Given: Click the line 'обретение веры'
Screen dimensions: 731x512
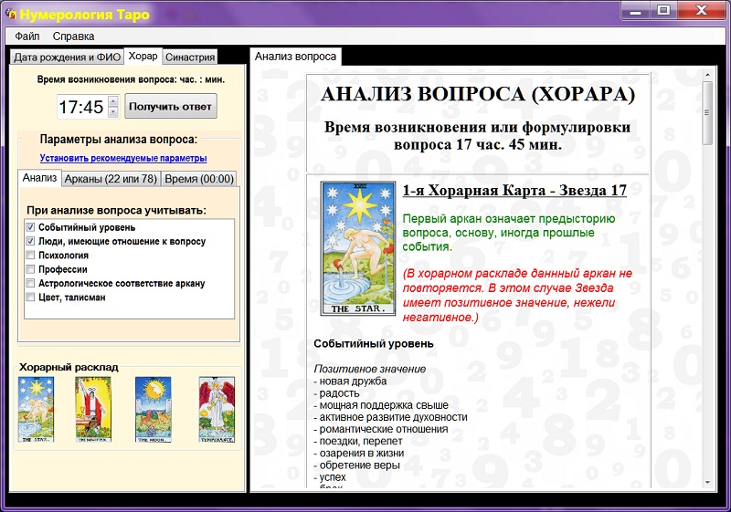Looking at the screenshot, I should pos(356,465).
